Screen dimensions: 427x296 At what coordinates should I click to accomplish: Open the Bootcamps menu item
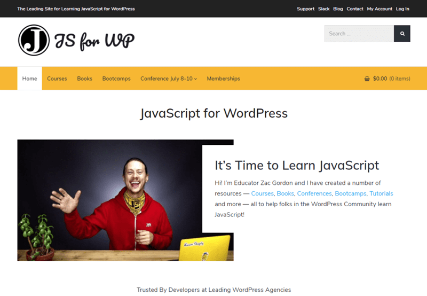coord(116,79)
